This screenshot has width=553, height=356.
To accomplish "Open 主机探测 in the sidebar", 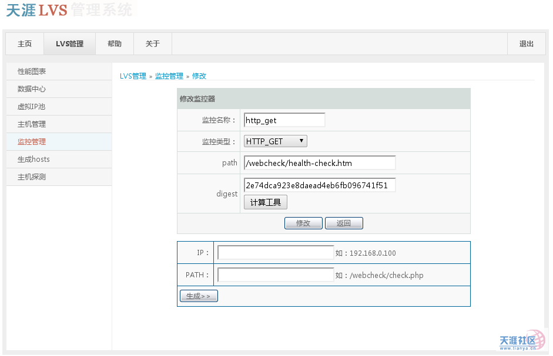I will (32, 177).
